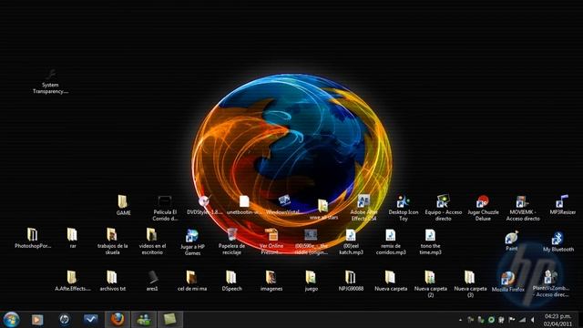Click the volume speaker tray icon

(532, 320)
